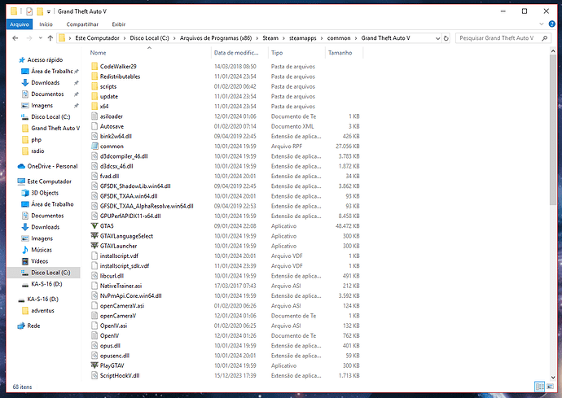Select the GTAVLanguageSelect application icon
The height and width of the screenshot is (398, 562).
(x=94, y=236)
